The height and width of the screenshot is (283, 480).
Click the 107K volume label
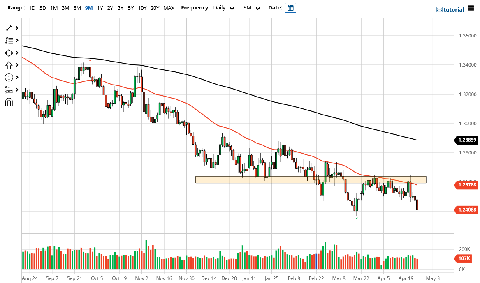[x=464, y=259]
